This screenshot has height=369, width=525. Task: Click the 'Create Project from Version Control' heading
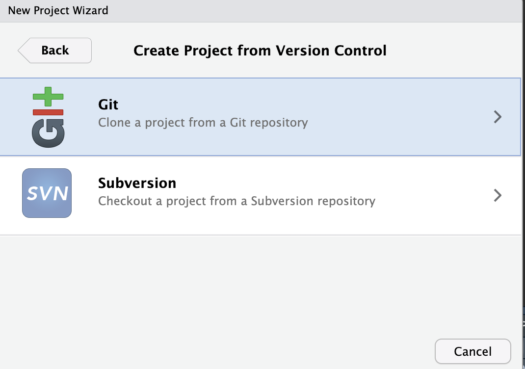[x=260, y=51]
